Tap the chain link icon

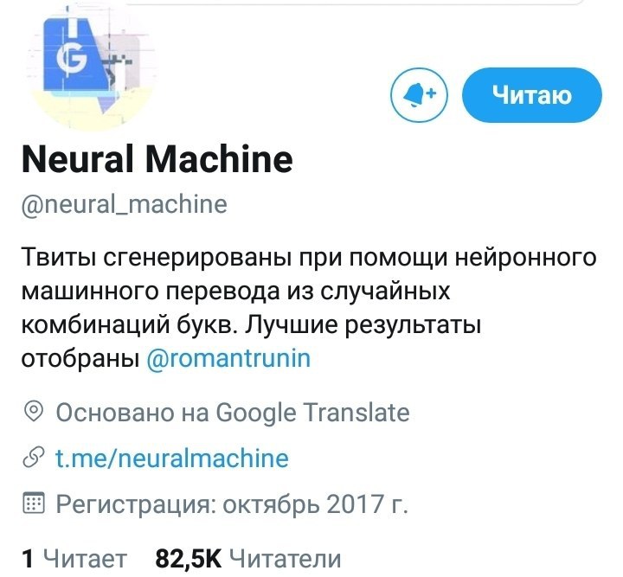(34, 457)
